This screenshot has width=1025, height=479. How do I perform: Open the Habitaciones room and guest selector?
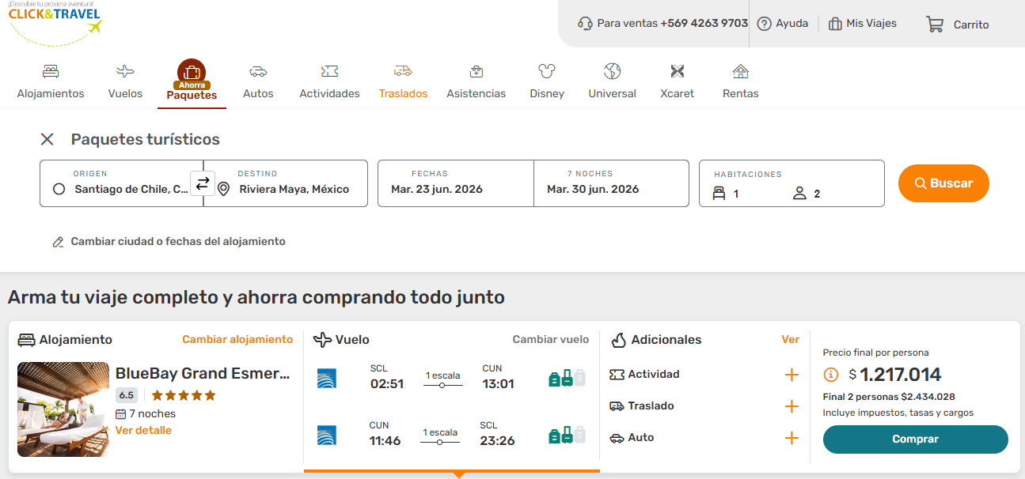coord(791,184)
